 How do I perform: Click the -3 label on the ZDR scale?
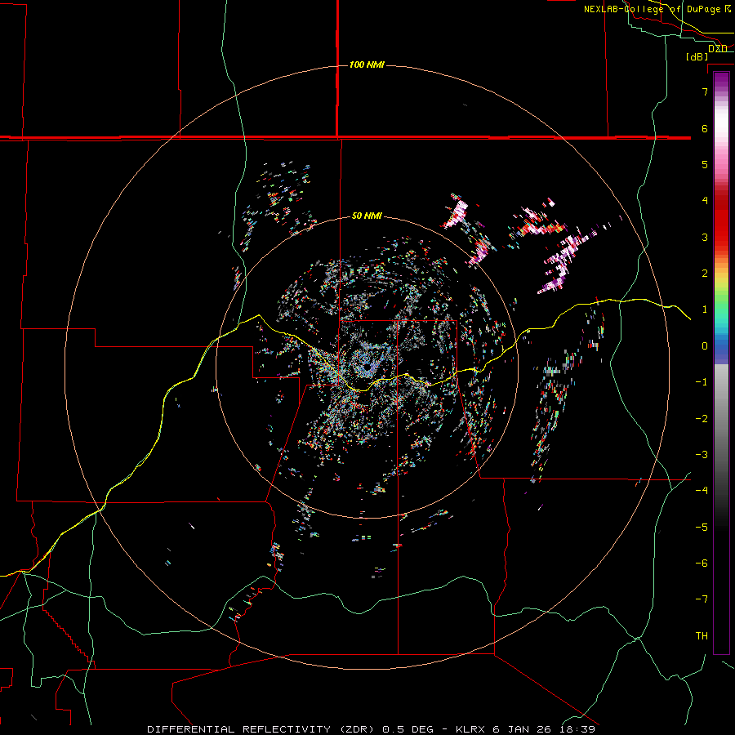point(702,454)
